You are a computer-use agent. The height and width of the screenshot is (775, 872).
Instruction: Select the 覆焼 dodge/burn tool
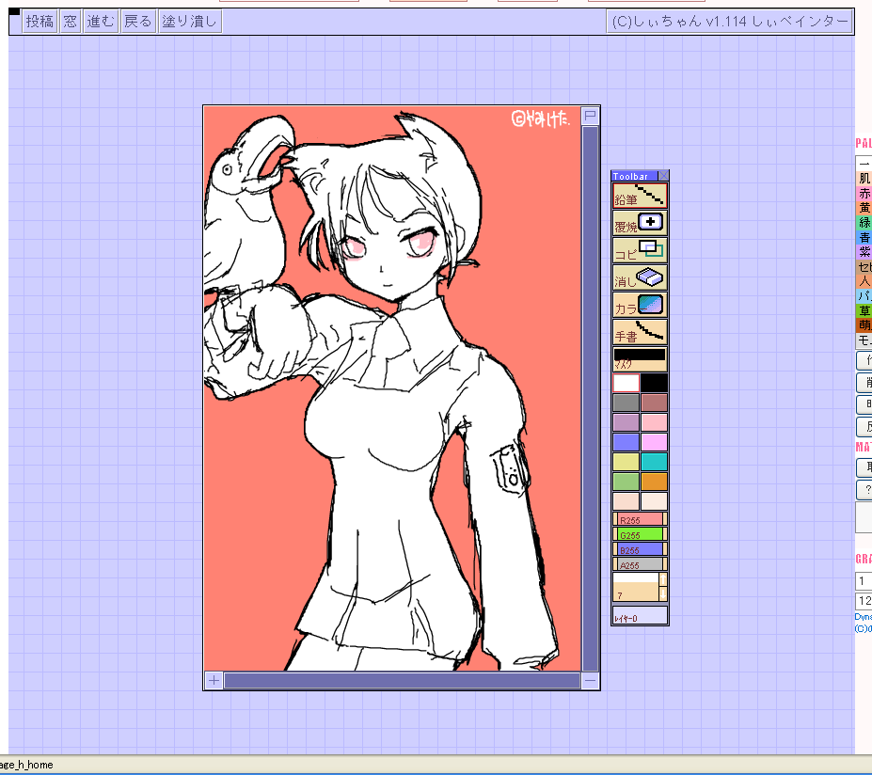tap(640, 224)
